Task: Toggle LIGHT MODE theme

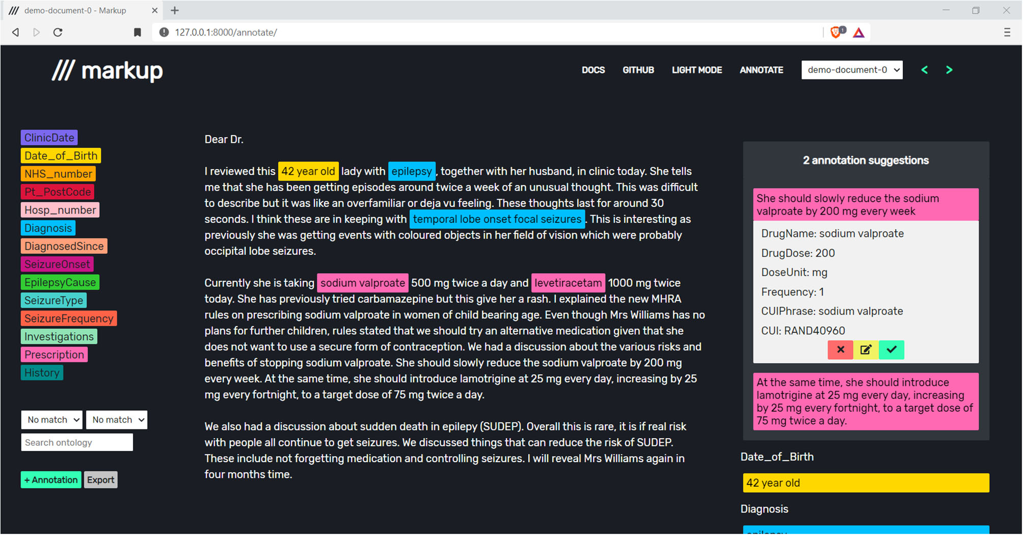Action: 696,70
